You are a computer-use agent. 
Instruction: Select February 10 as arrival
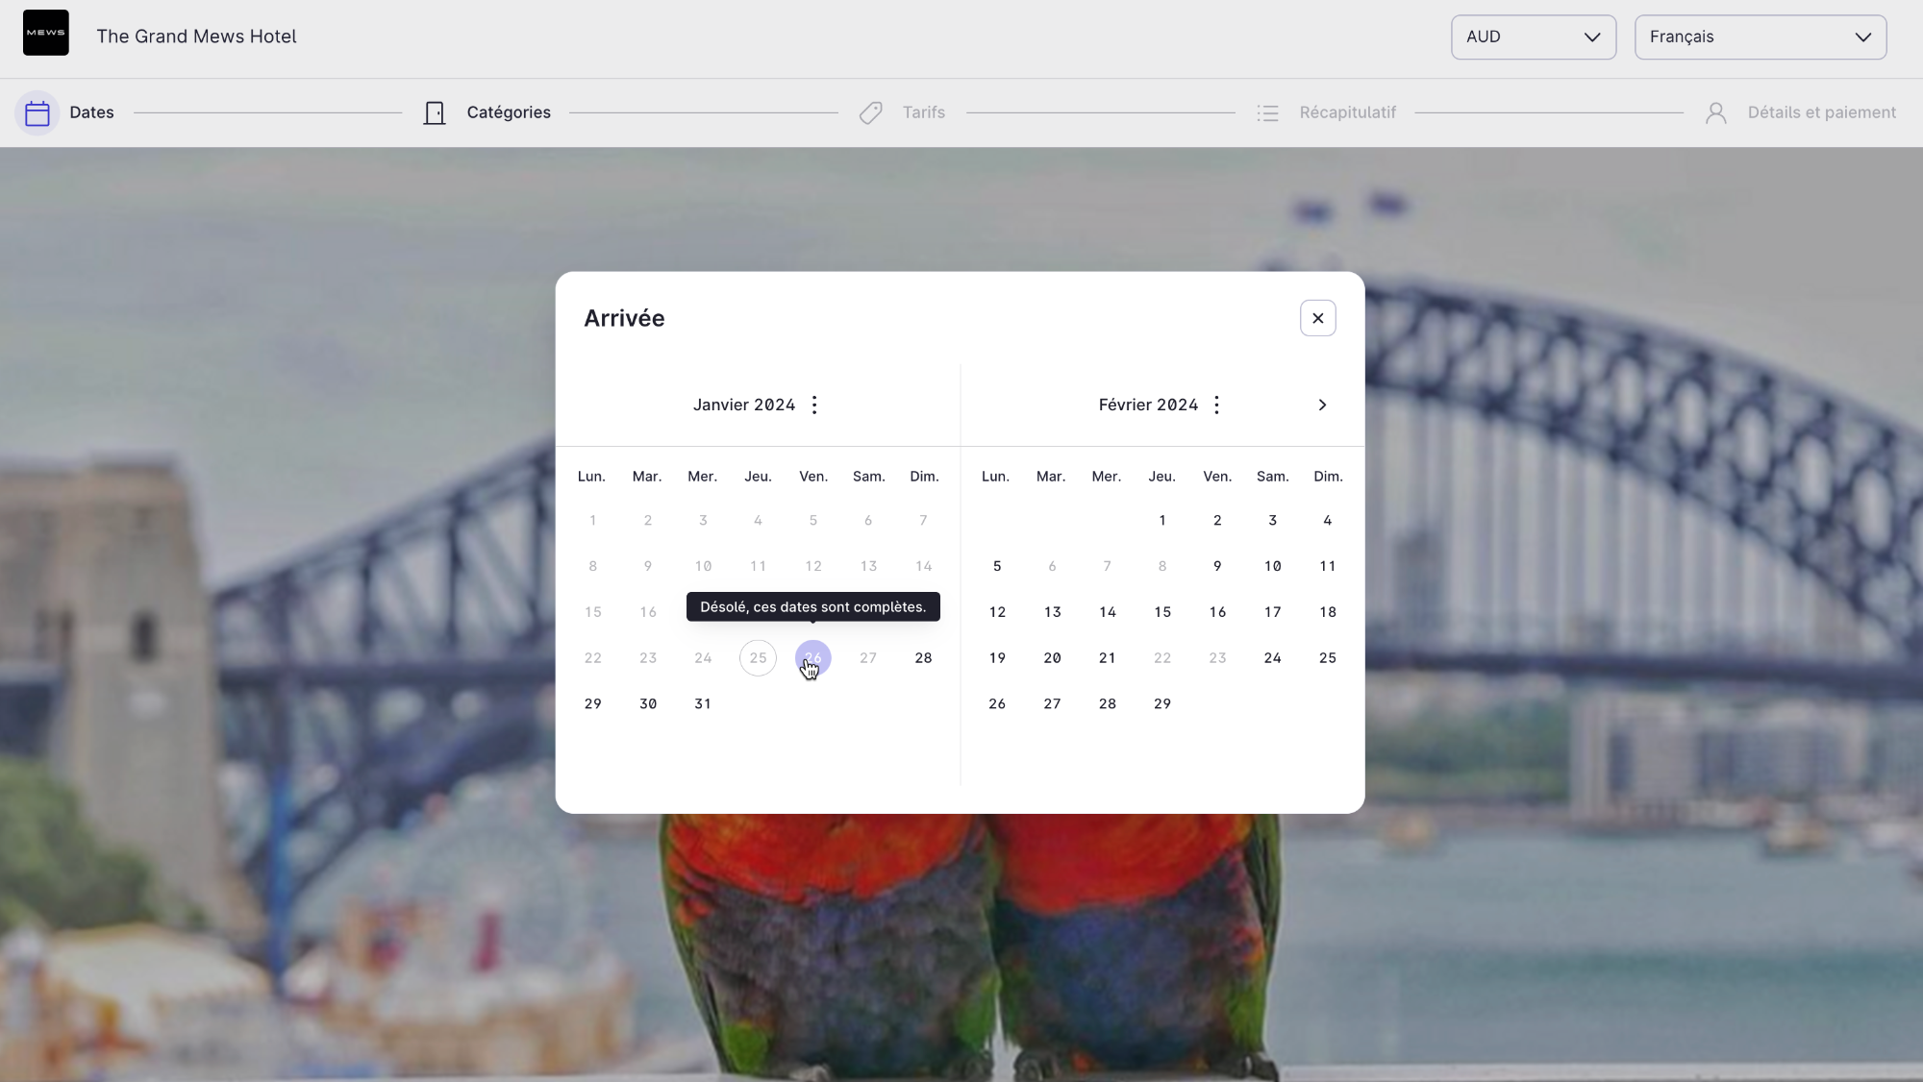click(x=1273, y=566)
